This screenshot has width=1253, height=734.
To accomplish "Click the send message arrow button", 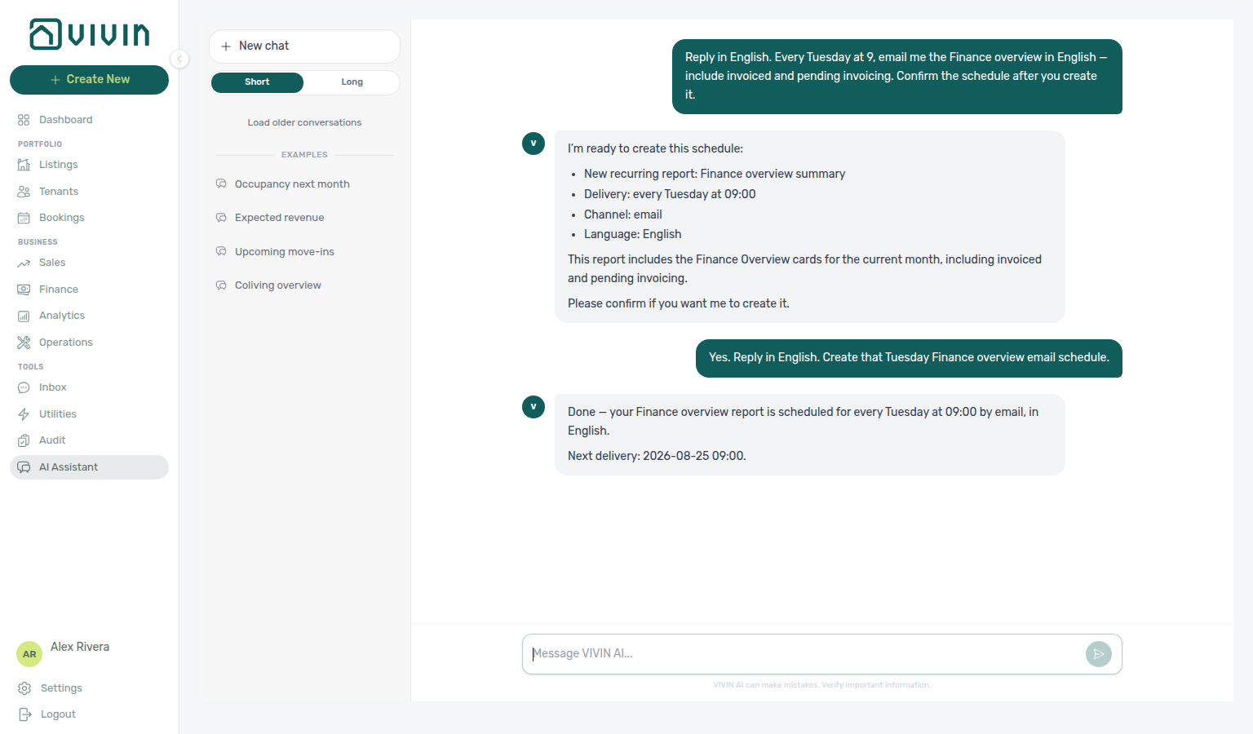I will tap(1099, 654).
